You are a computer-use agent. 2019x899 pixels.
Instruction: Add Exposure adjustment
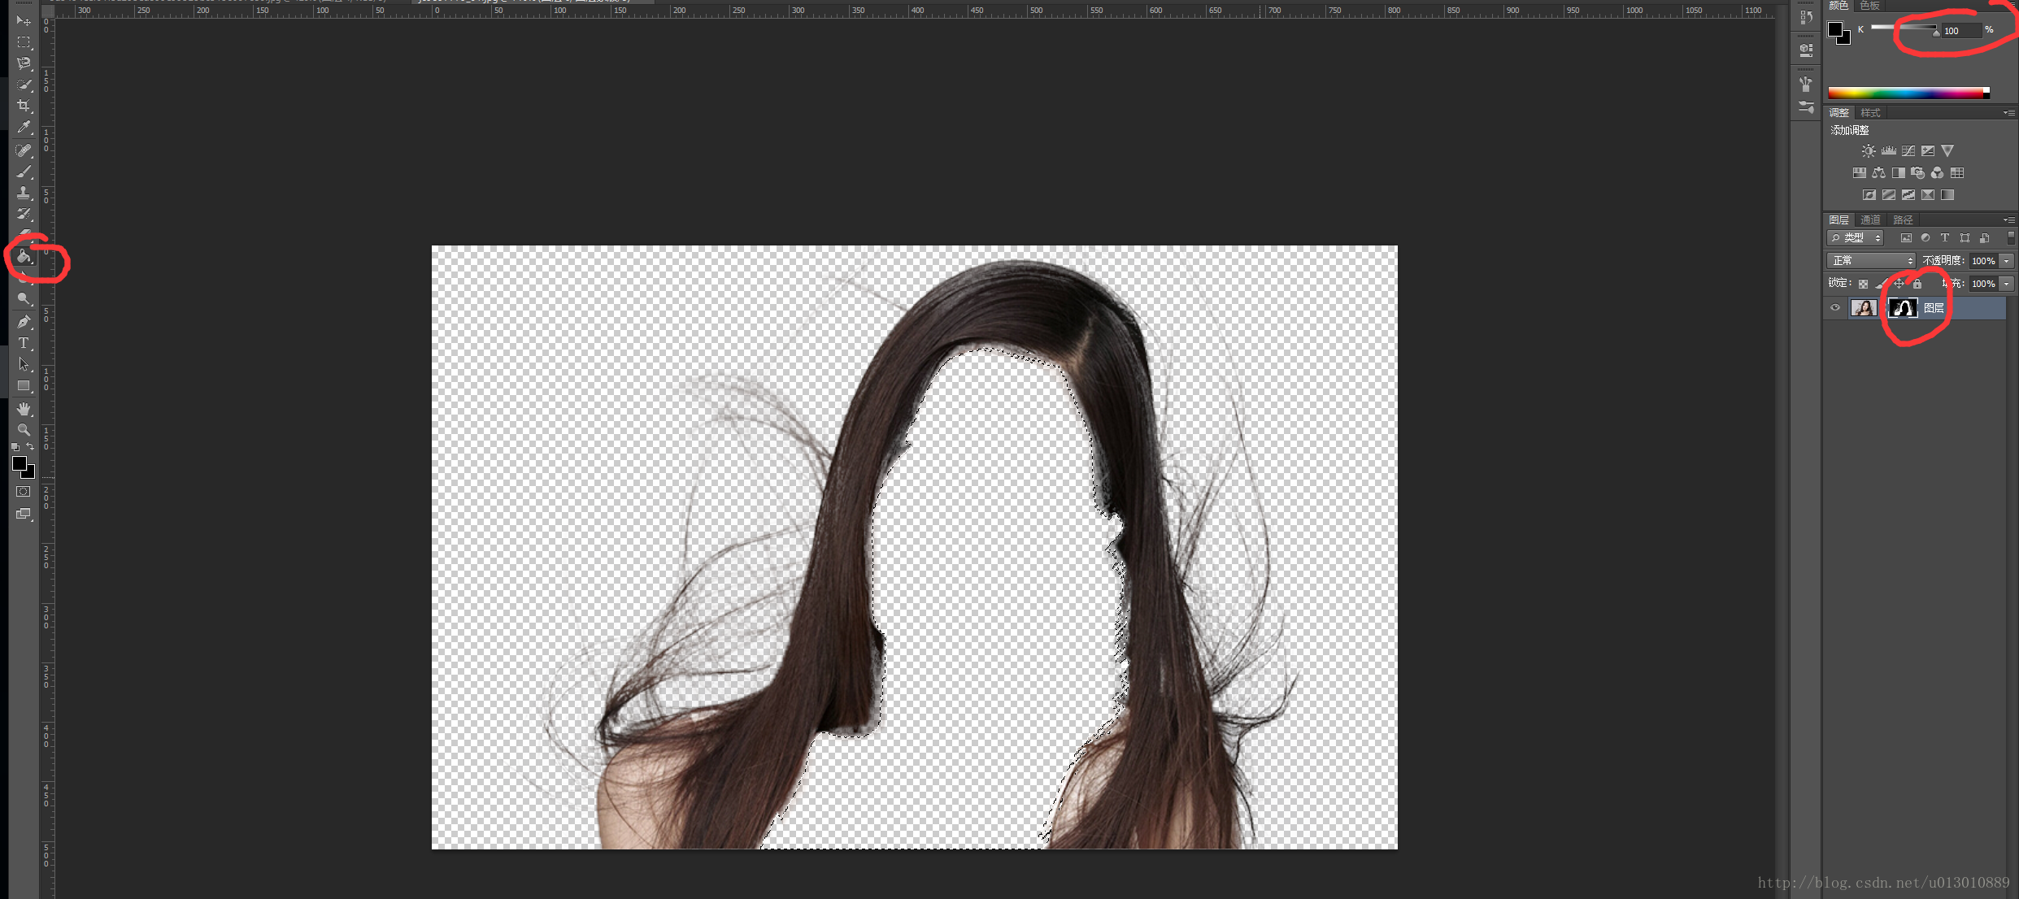pyautogui.click(x=1928, y=151)
